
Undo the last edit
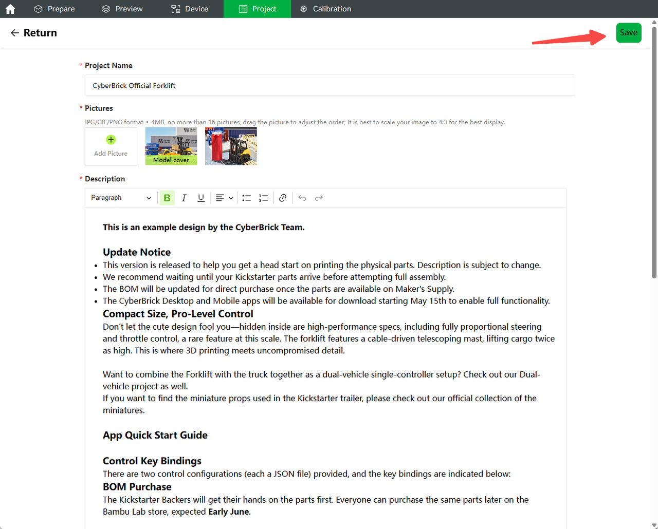(302, 198)
